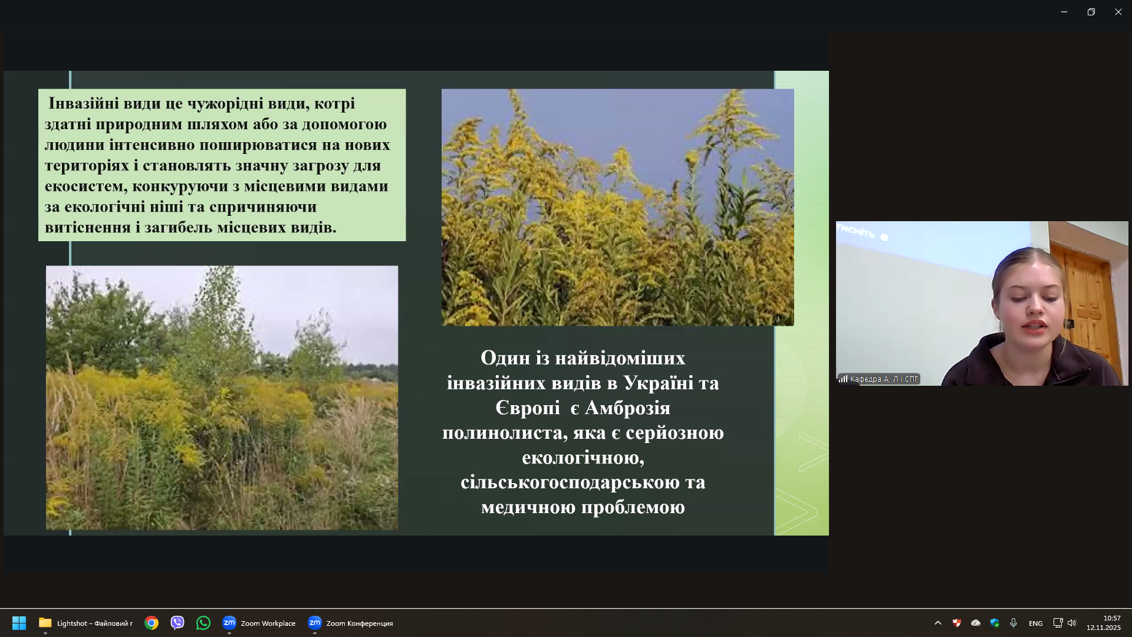Image resolution: width=1132 pixels, height=637 pixels.
Task: Open the volume speaker control
Action: tap(1072, 623)
